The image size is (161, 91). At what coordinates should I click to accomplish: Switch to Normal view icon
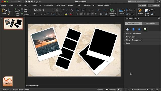pyautogui.click(x=119, y=89)
